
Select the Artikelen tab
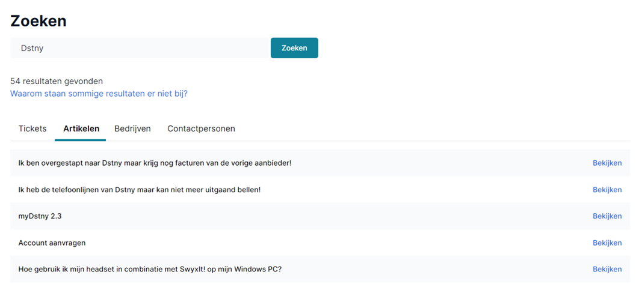click(81, 128)
